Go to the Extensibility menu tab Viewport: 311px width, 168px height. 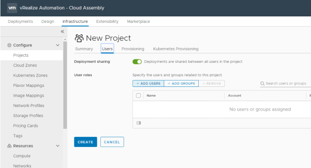pos(107,22)
